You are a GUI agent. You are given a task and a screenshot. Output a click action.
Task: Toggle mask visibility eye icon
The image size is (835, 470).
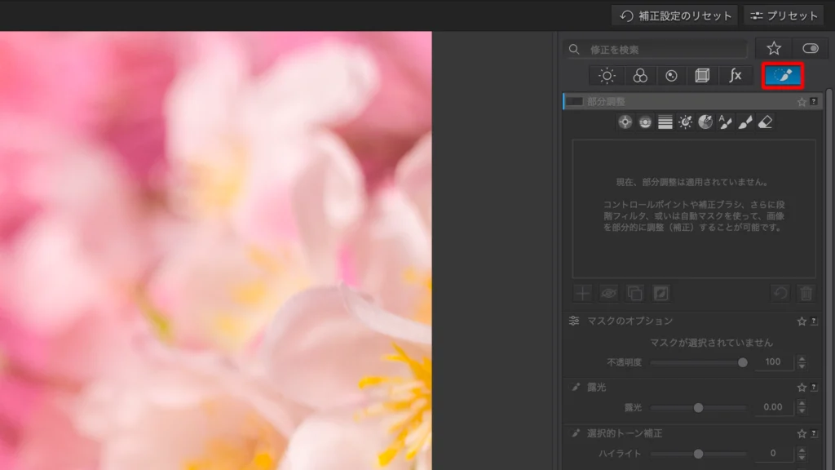[x=608, y=292]
